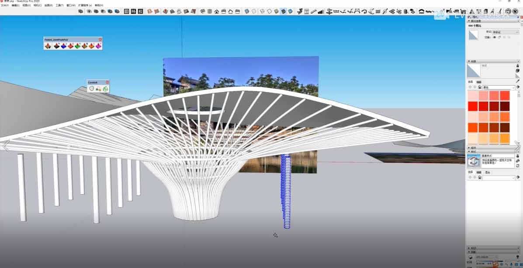
Task: Click the current style thumbnail preview
Action: [x=474, y=161]
